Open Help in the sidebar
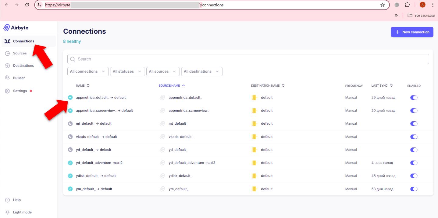 13,200
